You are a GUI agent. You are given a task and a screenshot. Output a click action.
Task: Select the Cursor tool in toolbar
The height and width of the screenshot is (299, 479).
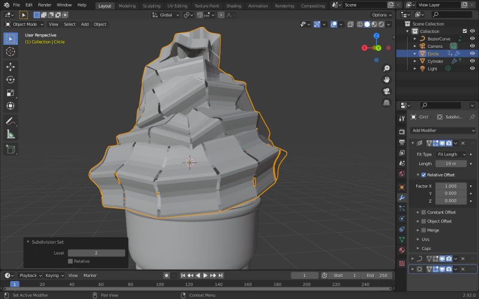pyautogui.click(x=10, y=51)
